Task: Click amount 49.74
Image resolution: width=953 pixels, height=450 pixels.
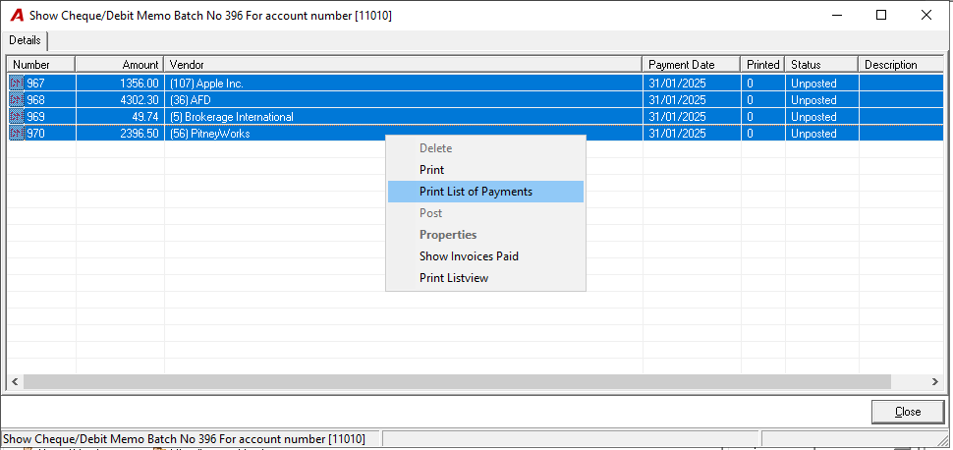Action: pos(145,117)
